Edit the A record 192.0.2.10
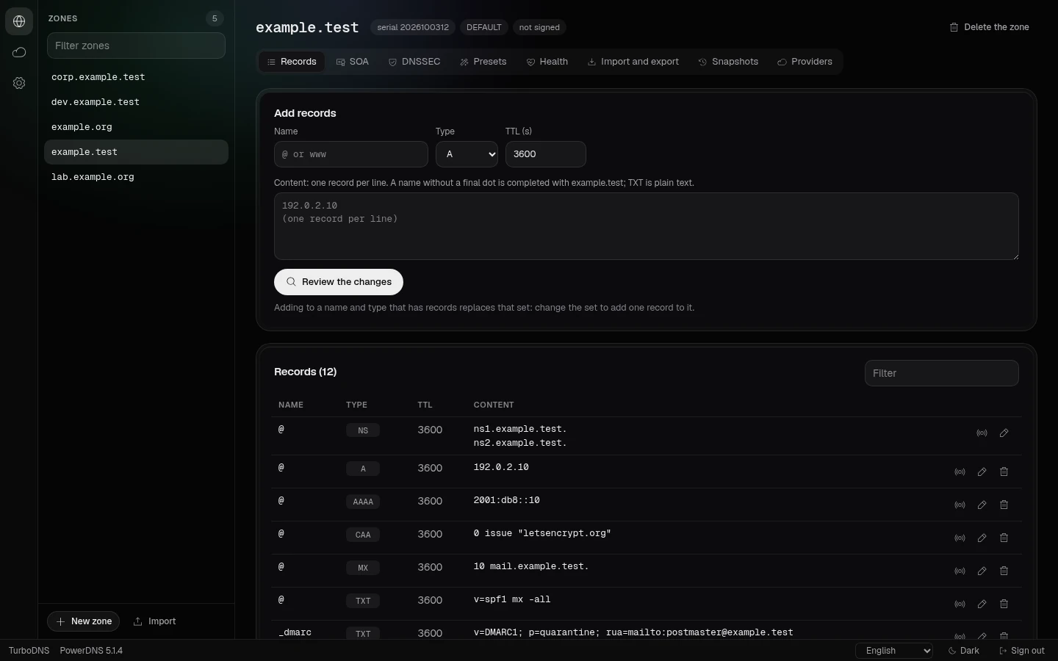This screenshot has height=661, width=1058. 982,472
